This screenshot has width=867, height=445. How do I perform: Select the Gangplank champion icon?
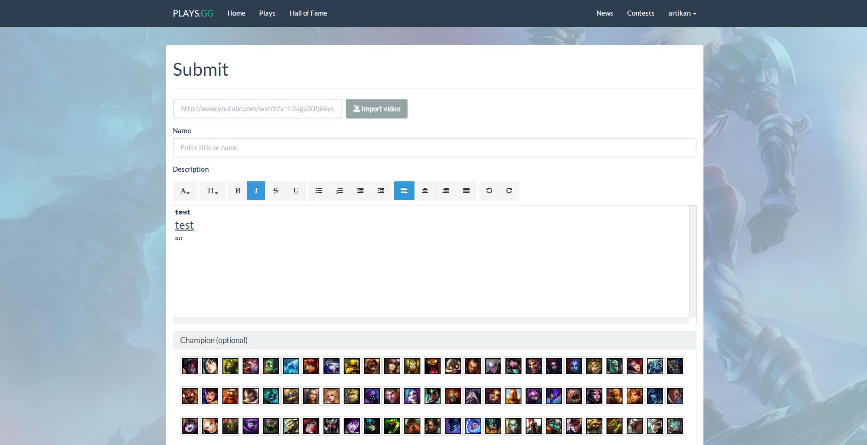[190, 396]
